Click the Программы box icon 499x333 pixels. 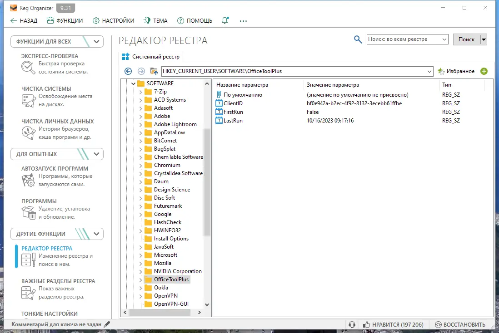[28, 213]
